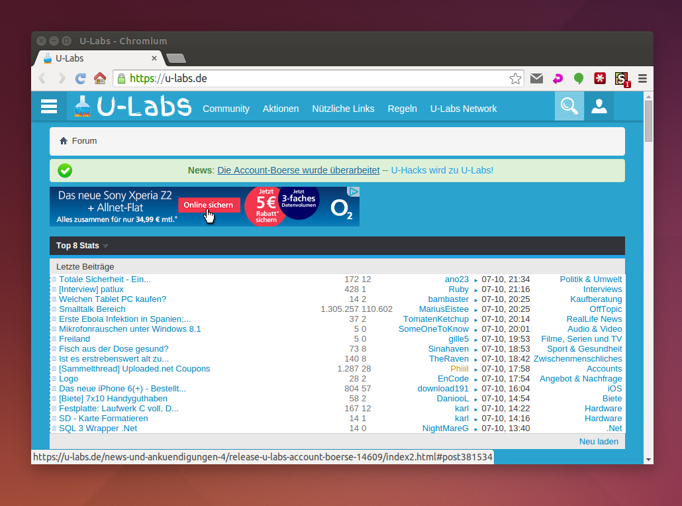
Task: Expand the Top 8 Stats dropdown arrow
Action: click(106, 246)
